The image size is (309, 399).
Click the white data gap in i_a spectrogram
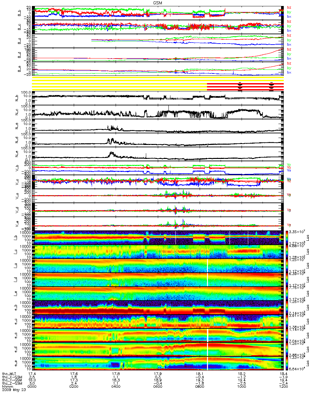pyautogui.click(x=207, y=266)
